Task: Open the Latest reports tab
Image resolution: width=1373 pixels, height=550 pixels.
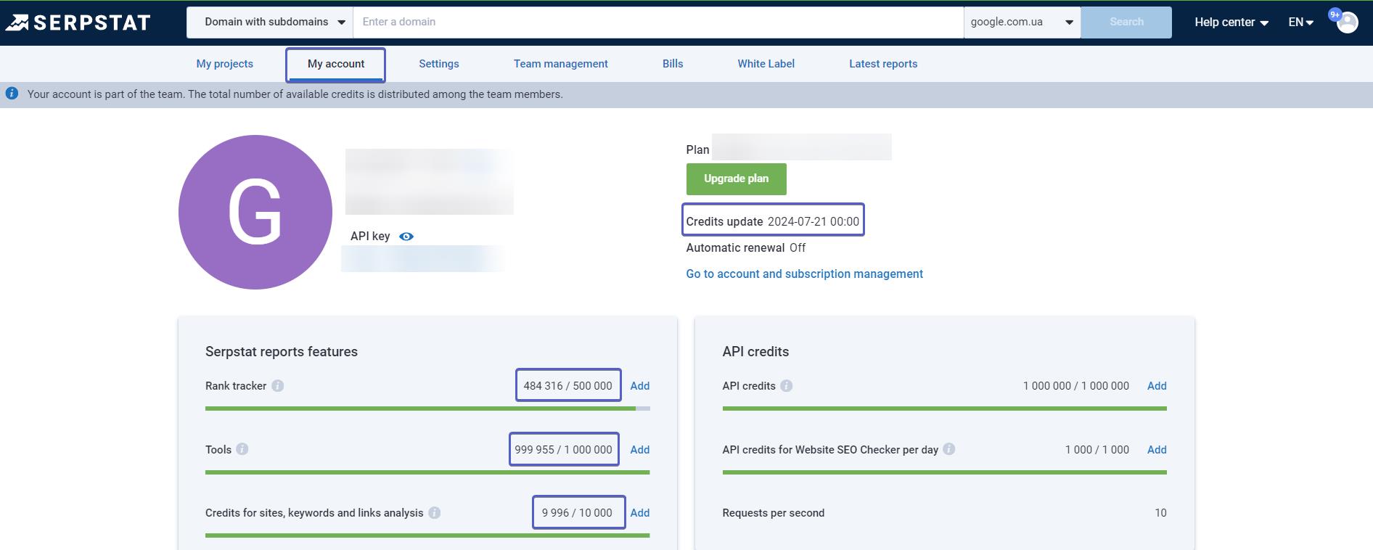Action: pos(883,64)
